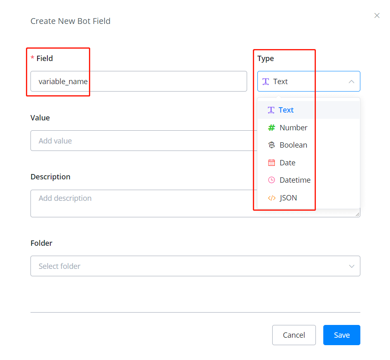Image resolution: width=390 pixels, height=360 pixels.
Task: Click the Text type icon in dropdown list
Action: point(271,110)
